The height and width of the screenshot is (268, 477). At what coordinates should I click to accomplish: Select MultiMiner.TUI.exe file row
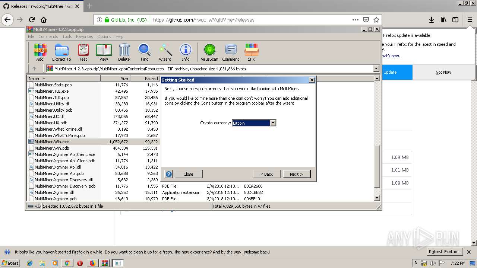tap(93, 91)
